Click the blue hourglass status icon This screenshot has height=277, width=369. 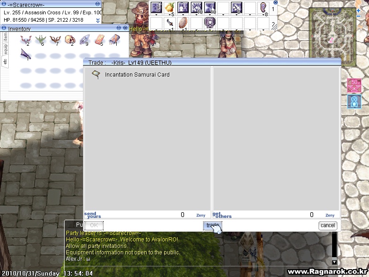[354, 102]
